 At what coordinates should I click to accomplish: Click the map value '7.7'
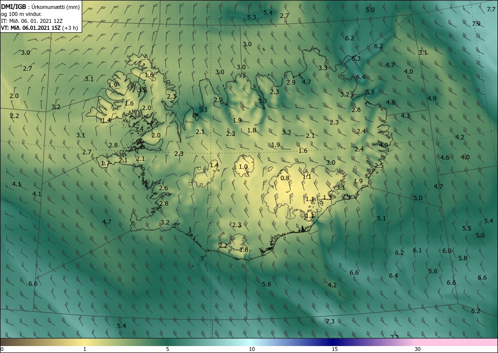(x=491, y=9)
